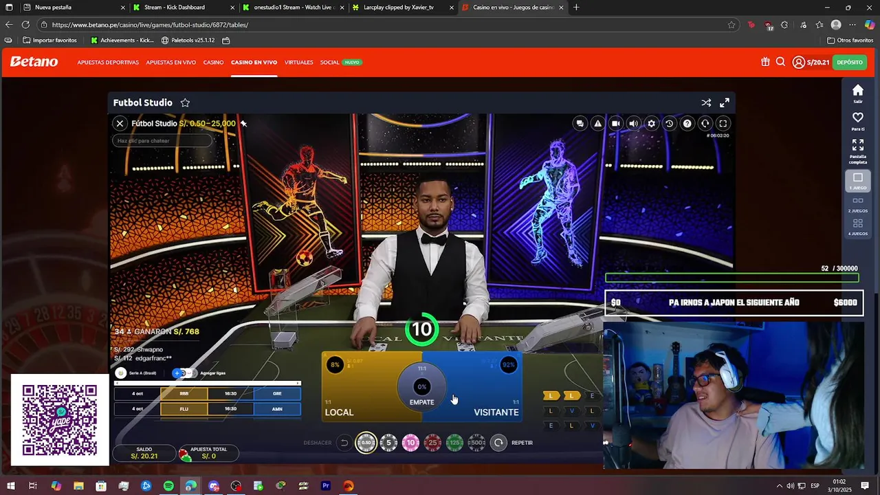The image size is (880, 495).
Task: Open the user account balance S/20.21
Action: pyautogui.click(x=811, y=62)
